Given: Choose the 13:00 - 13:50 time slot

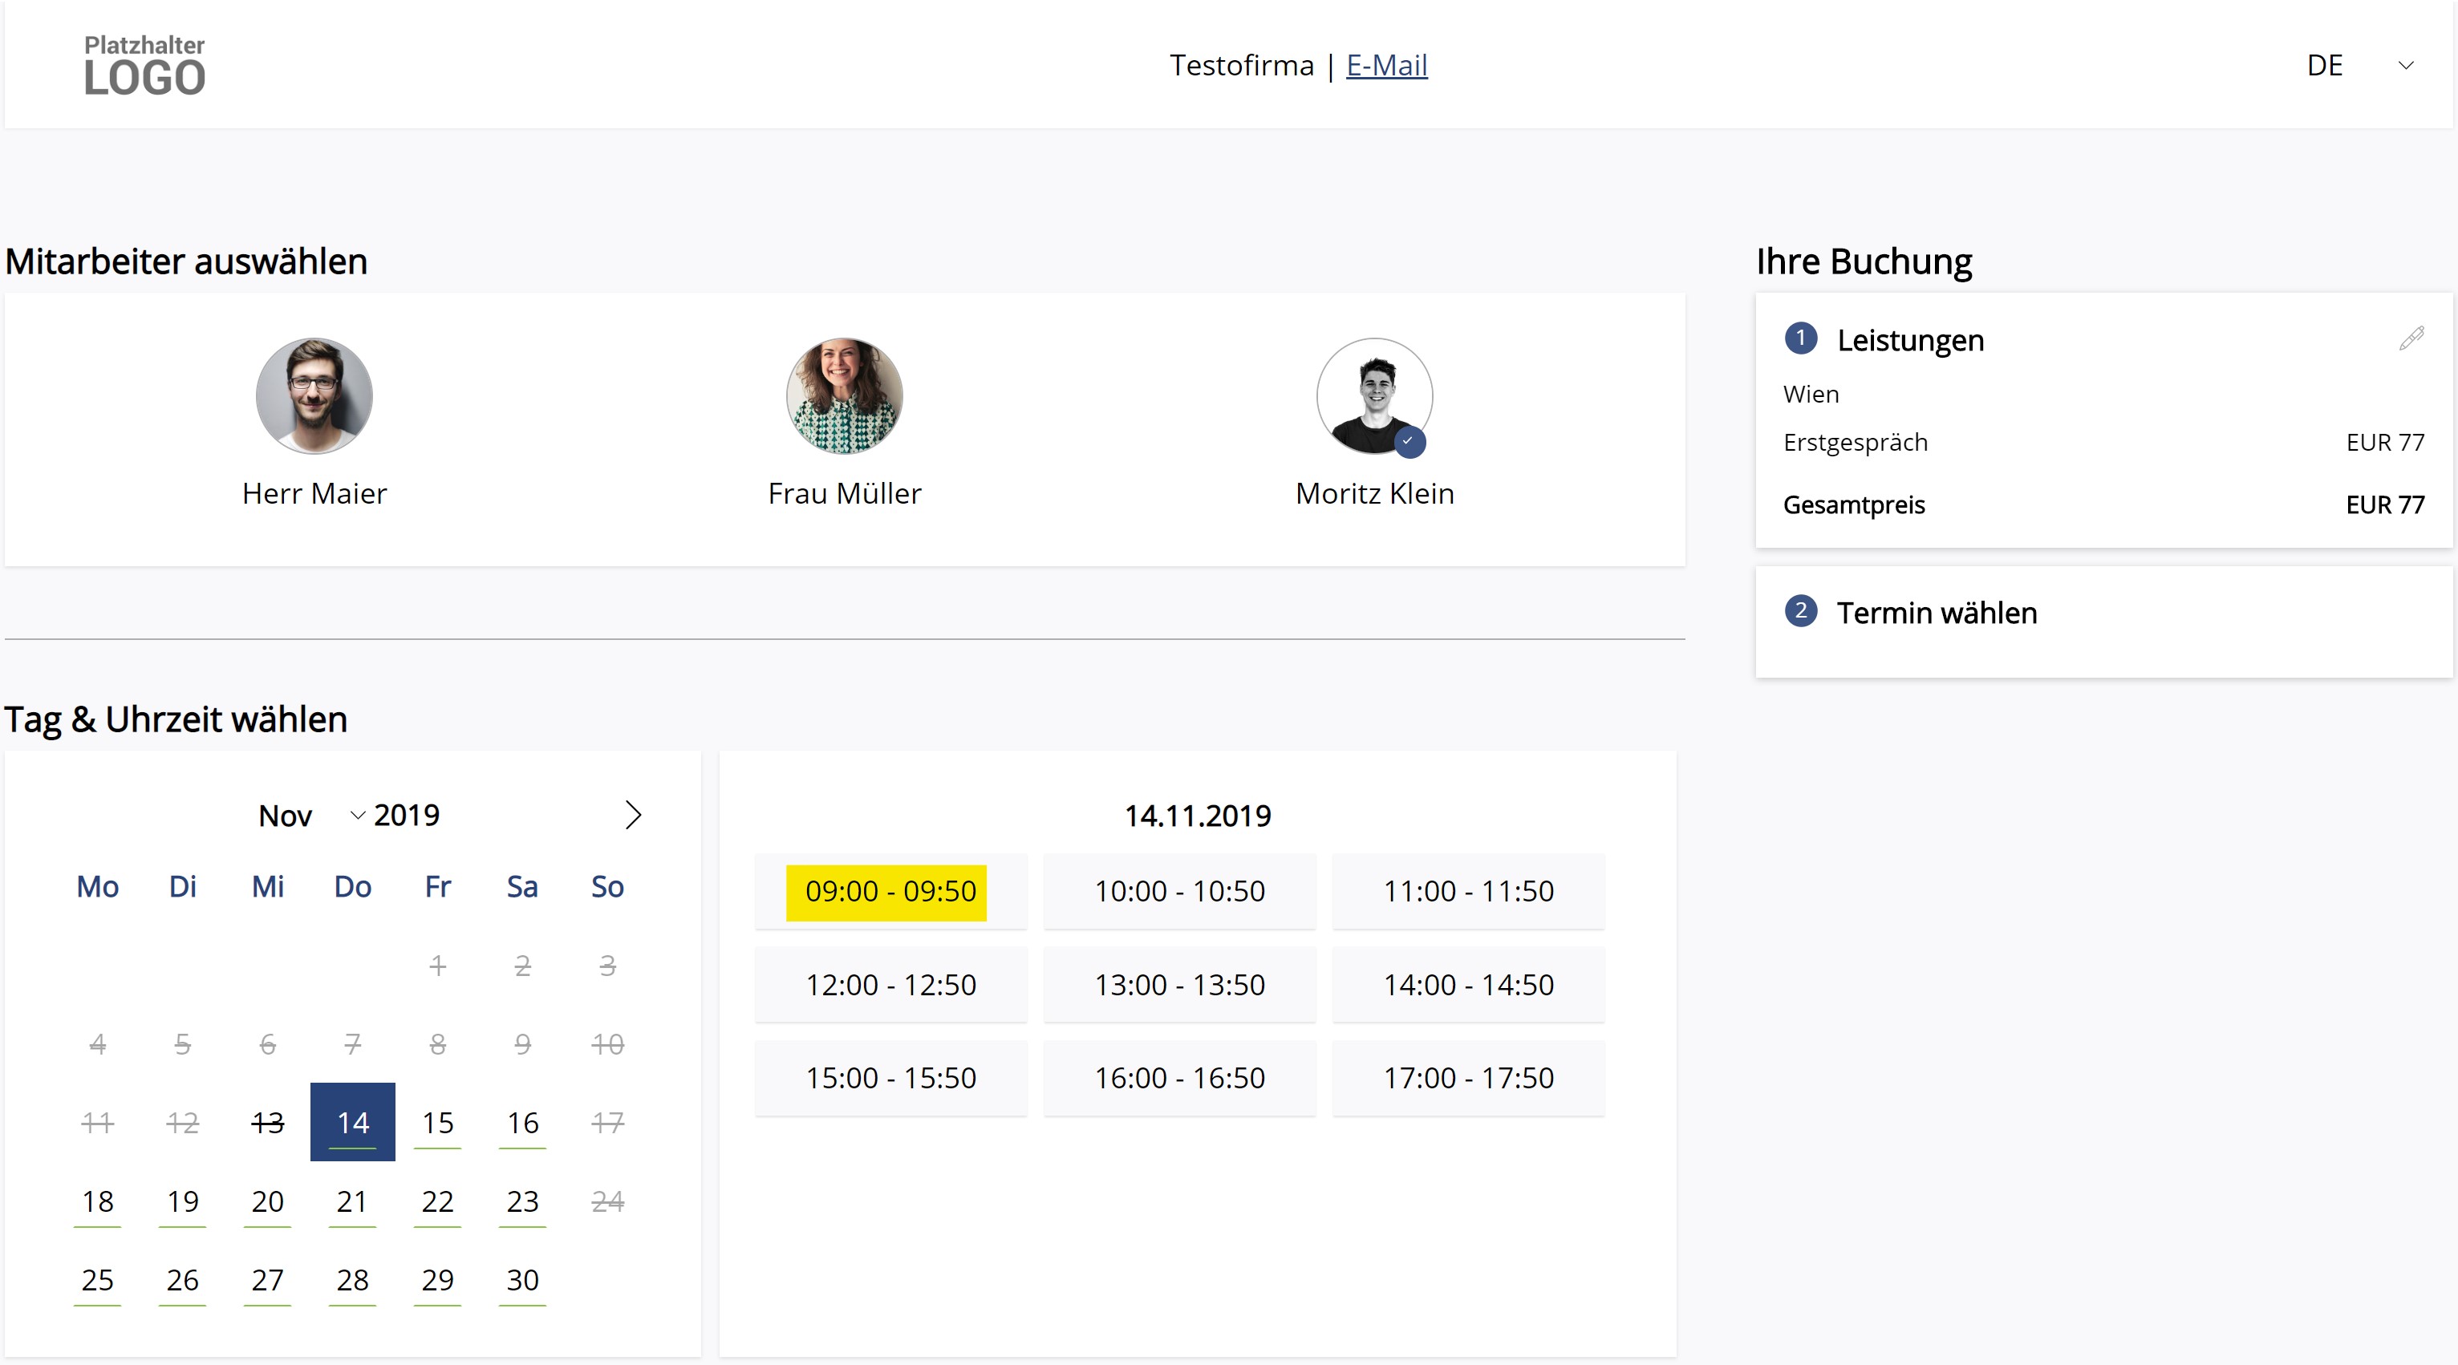Looking at the screenshot, I should (1179, 984).
